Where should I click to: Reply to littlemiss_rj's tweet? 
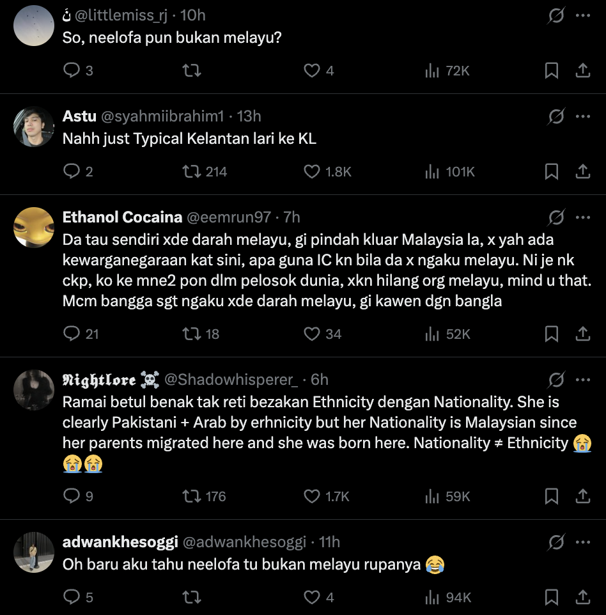click(x=71, y=70)
